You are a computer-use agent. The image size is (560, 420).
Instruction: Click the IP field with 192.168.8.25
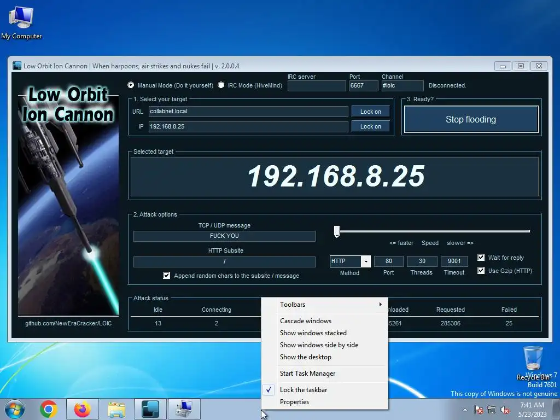[248, 126]
